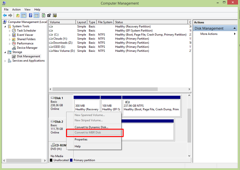The width and height of the screenshot is (240, 170).
Task: Select the Services and Applications icon
Action: [x=9, y=61]
